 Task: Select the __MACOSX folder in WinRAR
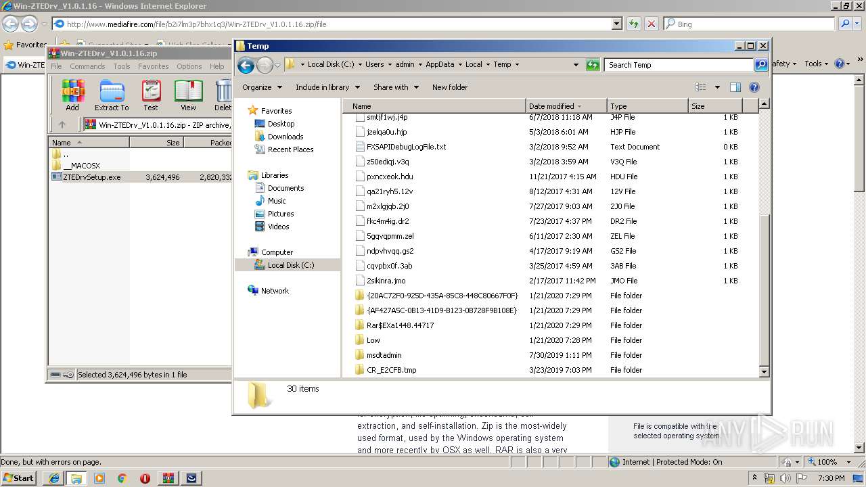[81, 166]
